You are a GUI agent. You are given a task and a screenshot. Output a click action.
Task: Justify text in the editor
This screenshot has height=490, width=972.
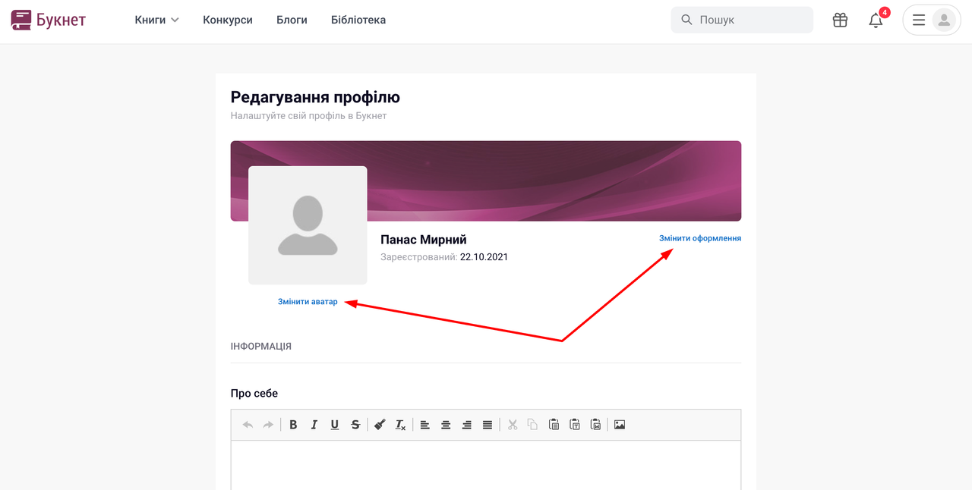click(x=488, y=425)
